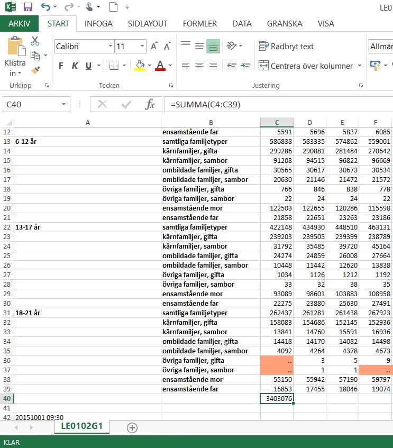393x448 pixels.
Task: Open the font name Calibri dropdown
Action: coord(111,46)
